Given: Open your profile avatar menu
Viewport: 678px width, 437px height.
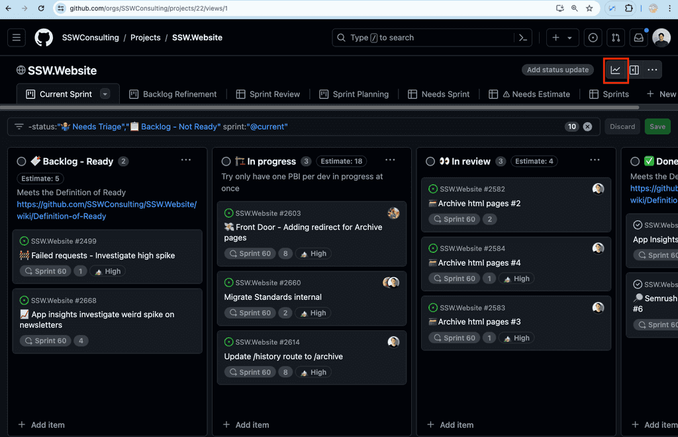Looking at the screenshot, I should pos(661,37).
